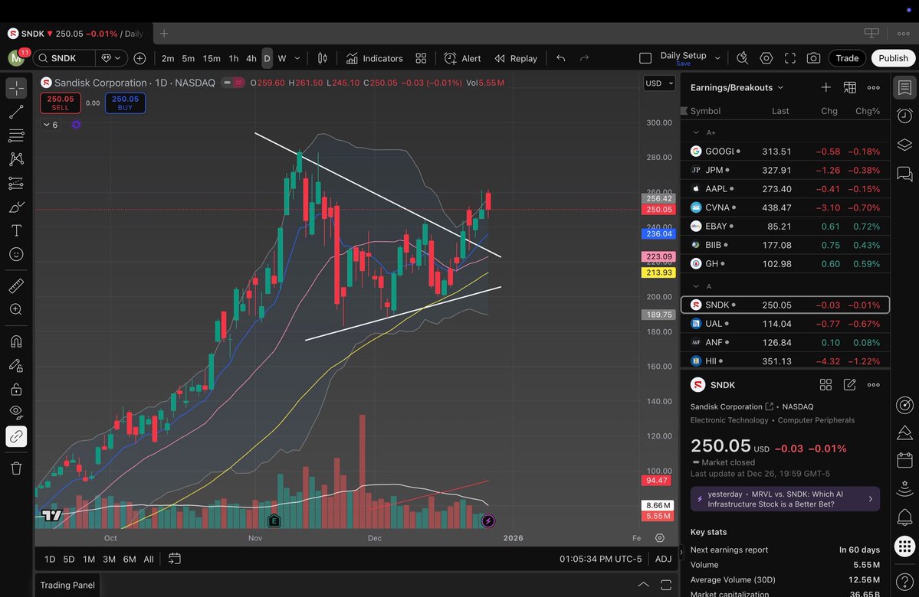This screenshot has width=919, height=597.
Task: Toggle the SNDK flag switch in legend
Action: [233, 83]
